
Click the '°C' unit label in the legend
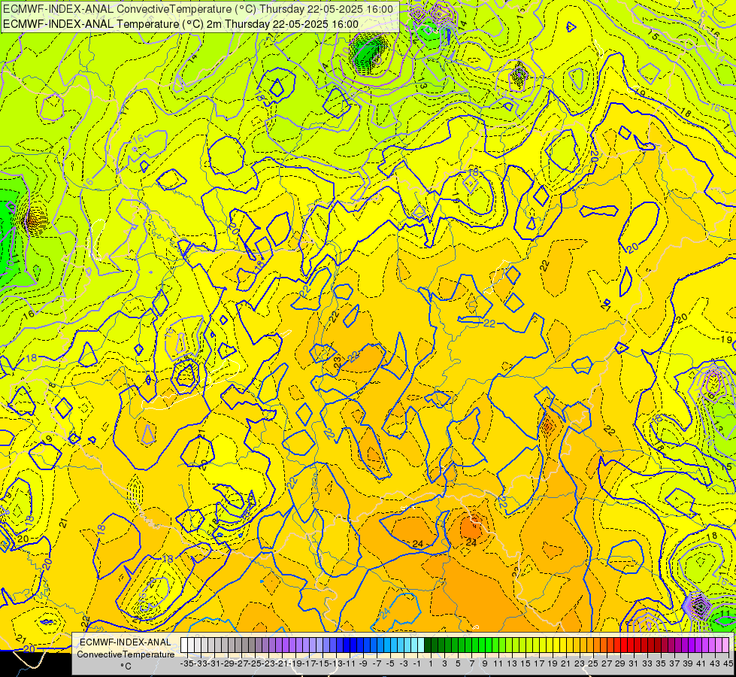click(126, 666)
